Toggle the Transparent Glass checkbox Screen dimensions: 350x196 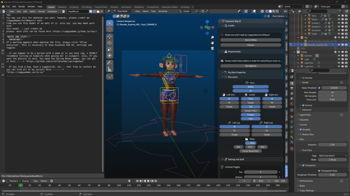point(319,171)
